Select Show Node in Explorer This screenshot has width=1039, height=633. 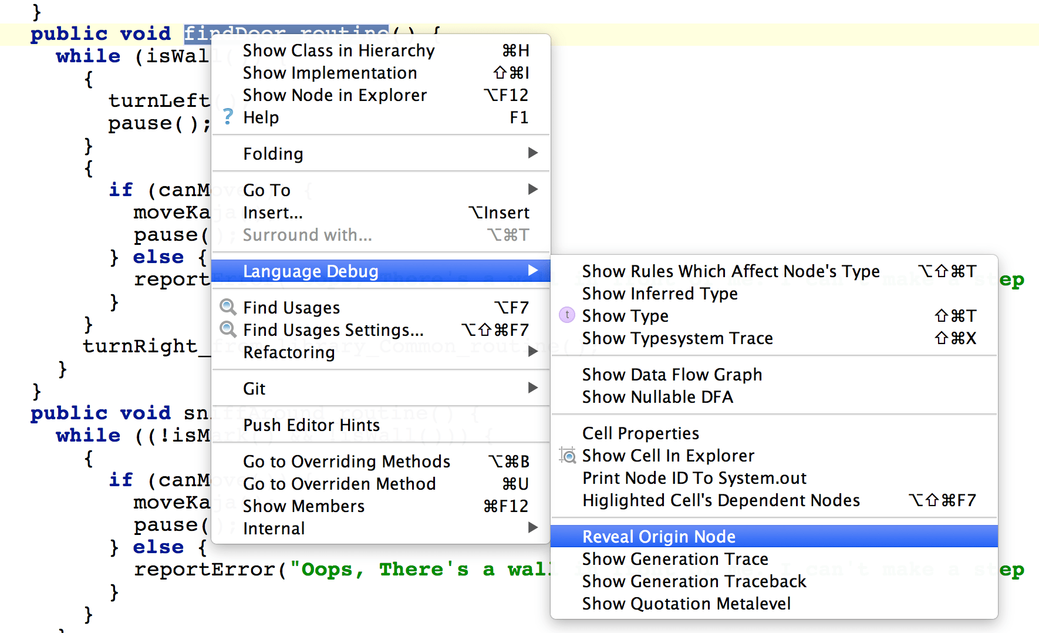click(335, 95)
